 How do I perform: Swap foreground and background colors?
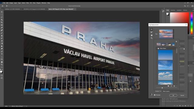(2, 70)
